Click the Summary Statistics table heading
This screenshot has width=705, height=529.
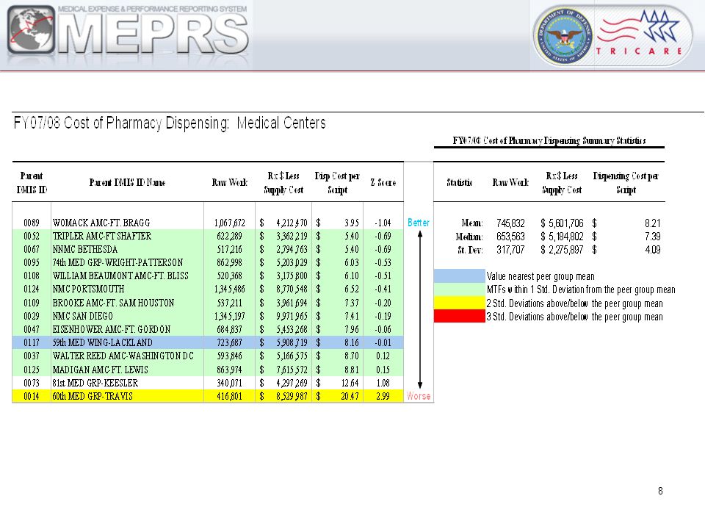pos(549,141)
